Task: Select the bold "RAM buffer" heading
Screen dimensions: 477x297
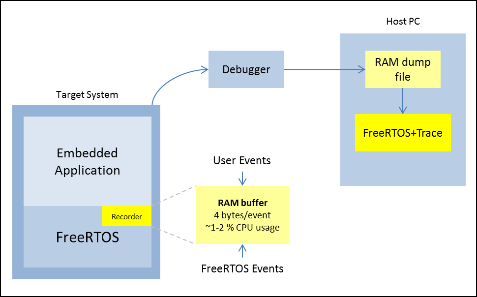Action: click(x=243, y=203)
